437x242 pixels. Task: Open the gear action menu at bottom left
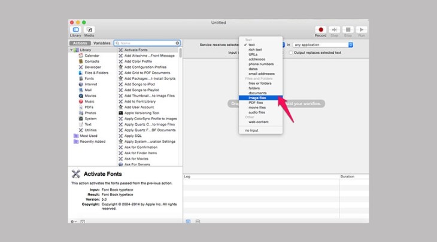tap(73, 222)
